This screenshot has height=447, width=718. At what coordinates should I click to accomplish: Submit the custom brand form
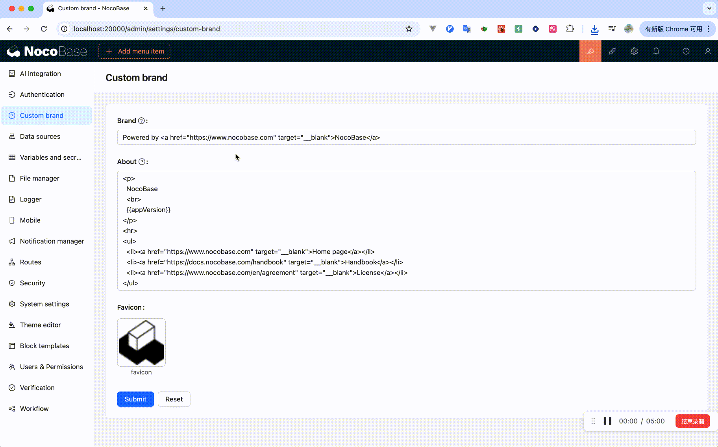(x=135, y=399)
